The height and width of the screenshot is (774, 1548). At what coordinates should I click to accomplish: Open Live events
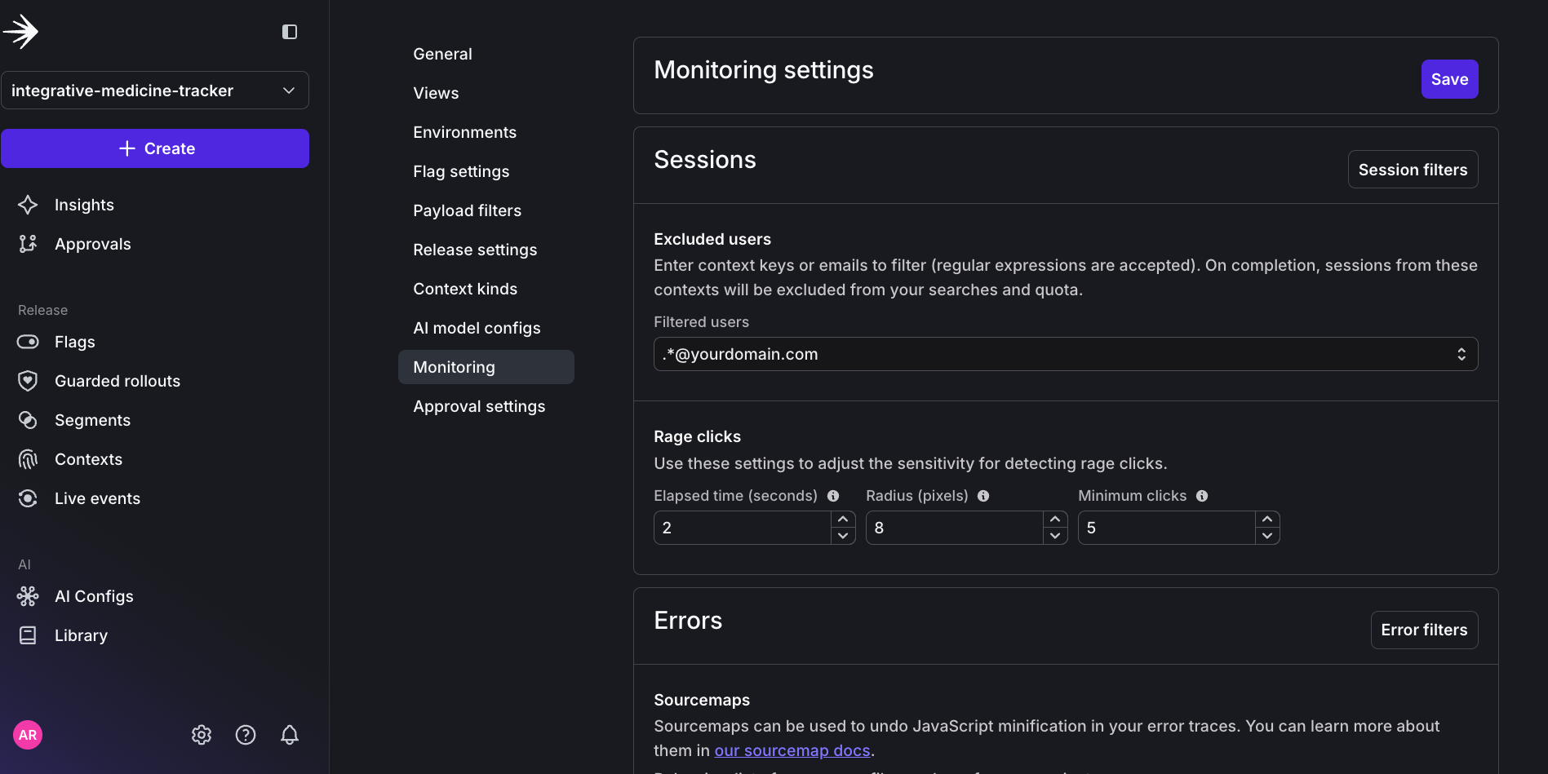[x=97, y=498]
